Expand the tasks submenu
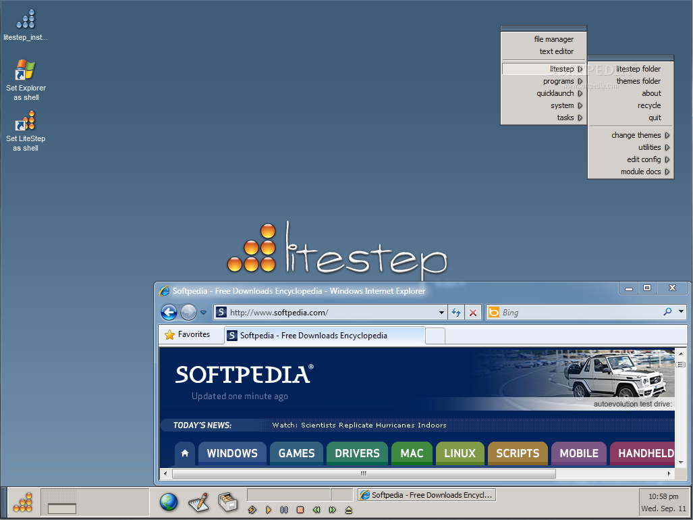The height and width of the screenshot is (520, 693). pos(543,118)
